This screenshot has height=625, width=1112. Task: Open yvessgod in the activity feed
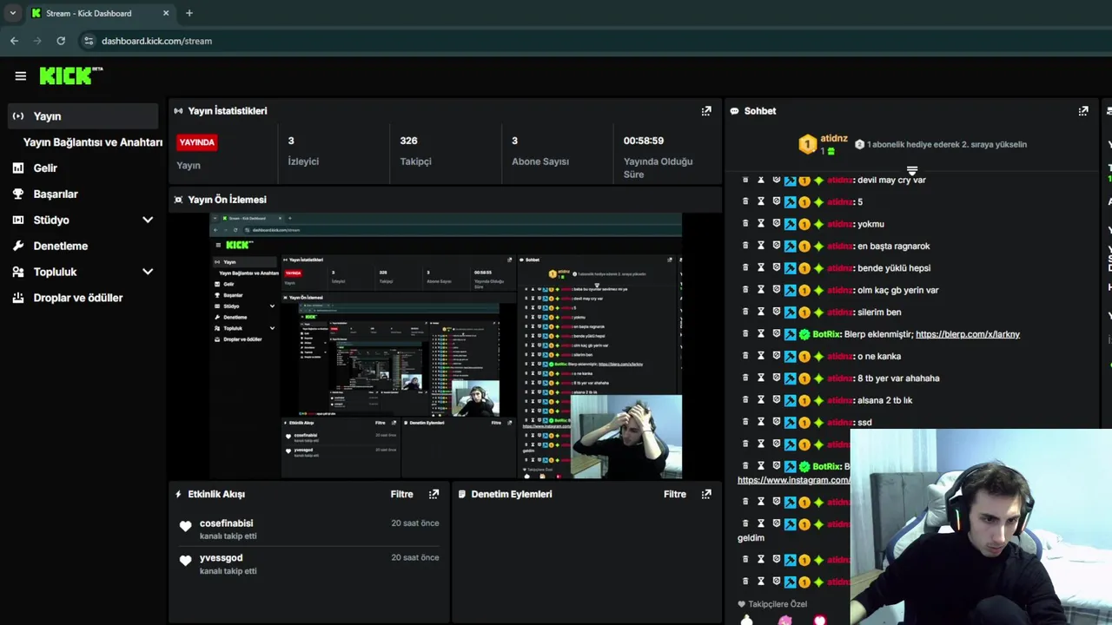[221, 558]
